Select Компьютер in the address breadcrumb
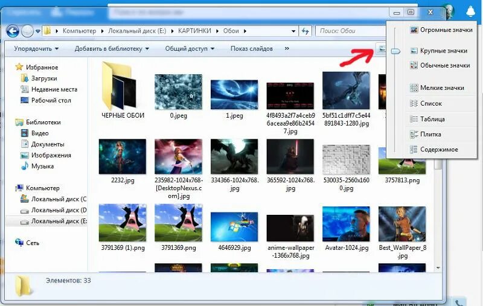 (79, 31)
